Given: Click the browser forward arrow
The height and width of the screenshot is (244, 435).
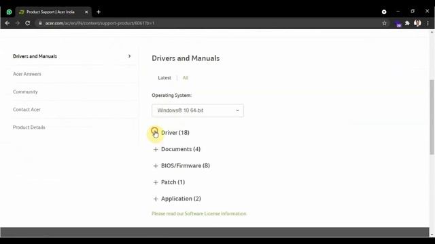Looking at the screenshot, I should coord(18,23).
